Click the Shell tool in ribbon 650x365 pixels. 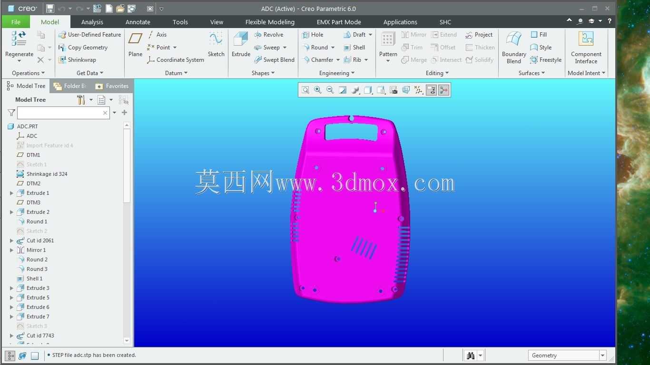click(355, 48)
